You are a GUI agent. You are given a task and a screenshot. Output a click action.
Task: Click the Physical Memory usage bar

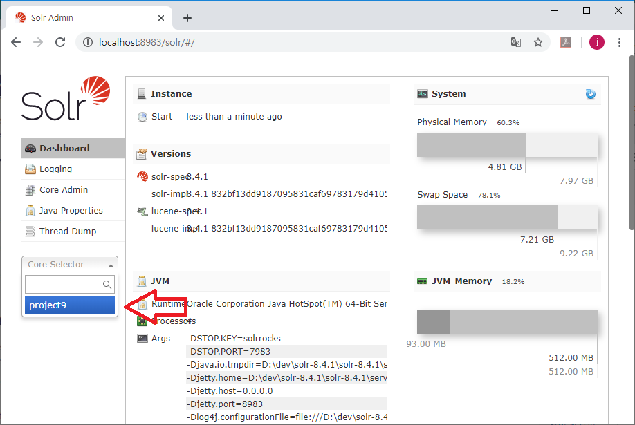coord(507,145)
